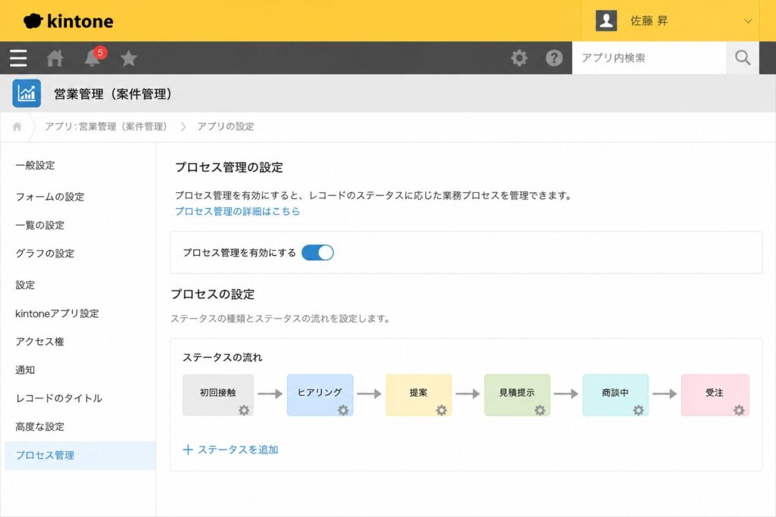Image resolution: width=776 pixels, height=517 pixels.
Task: Select 設定 in the sidebar
Action: pos(25,285)
